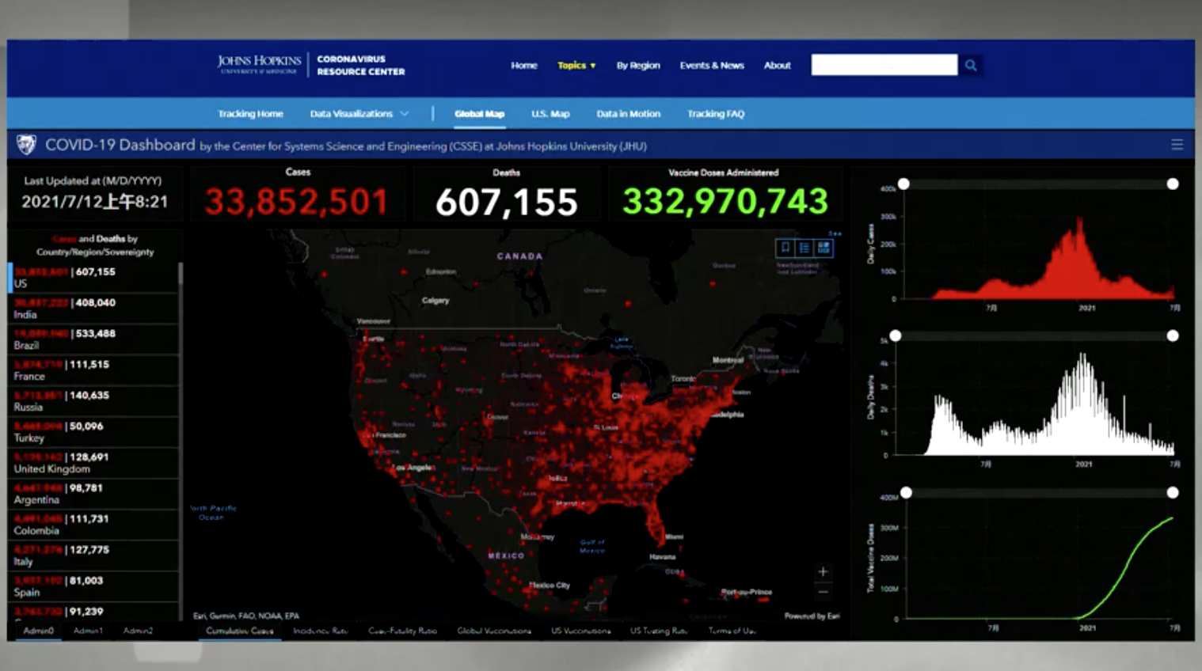This screenshot has height=671, width=1202.
Task: Open Data in Motion
Action: pos(629,114)
